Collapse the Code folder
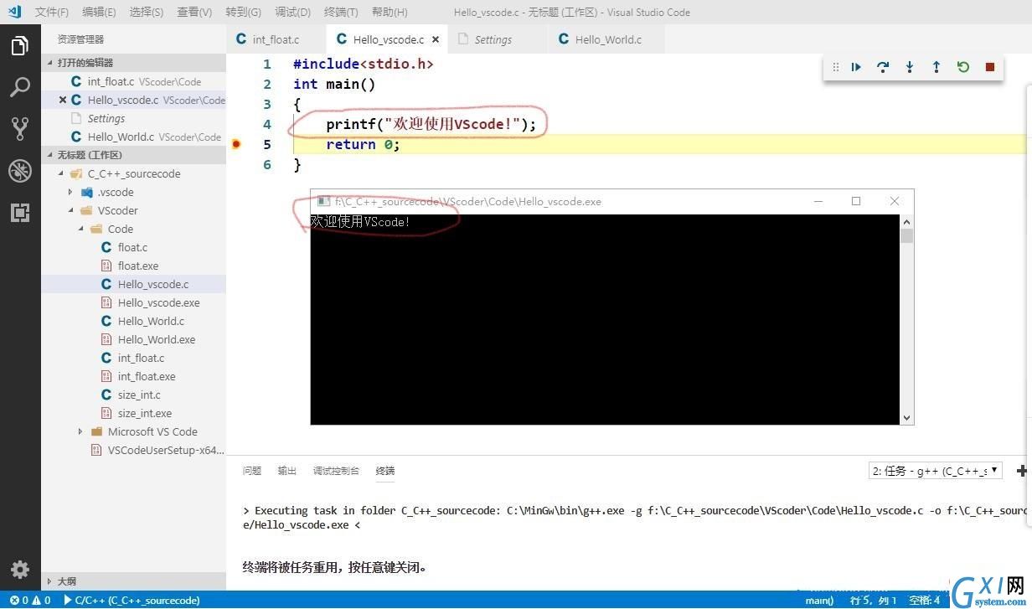This screenshot has height=609, width=1032. coord(81,229)
